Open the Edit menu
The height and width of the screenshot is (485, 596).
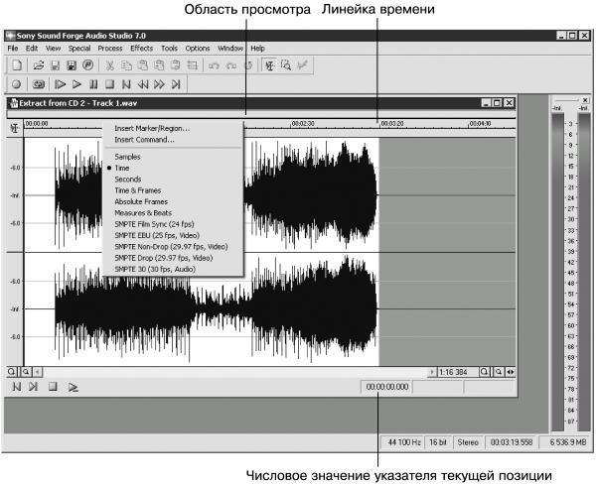point(32,49)
